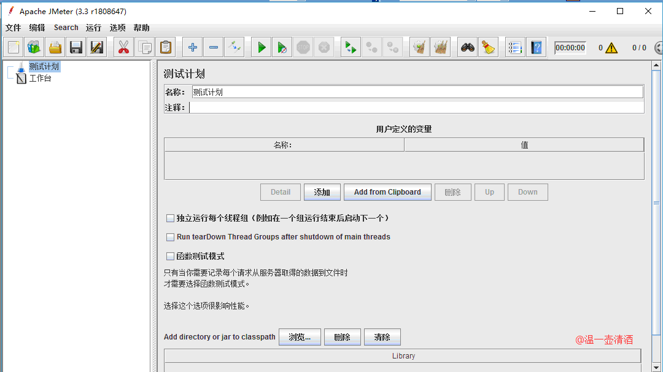The width and height of the screenshot is (663, 372).
Task: Open the Search menu
Action: [66, 28]
